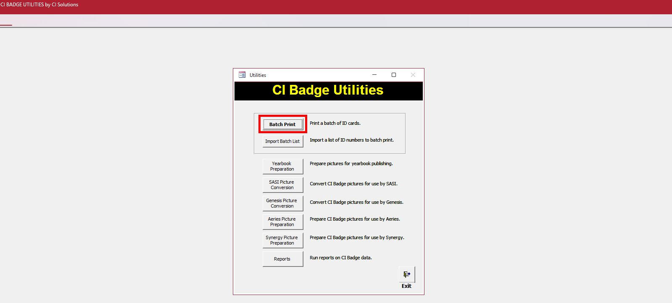Click 'Prepare CI Badge pictures for use by Synergy.'
Viewport: 672px width, 303px height.
click(357, 237)
